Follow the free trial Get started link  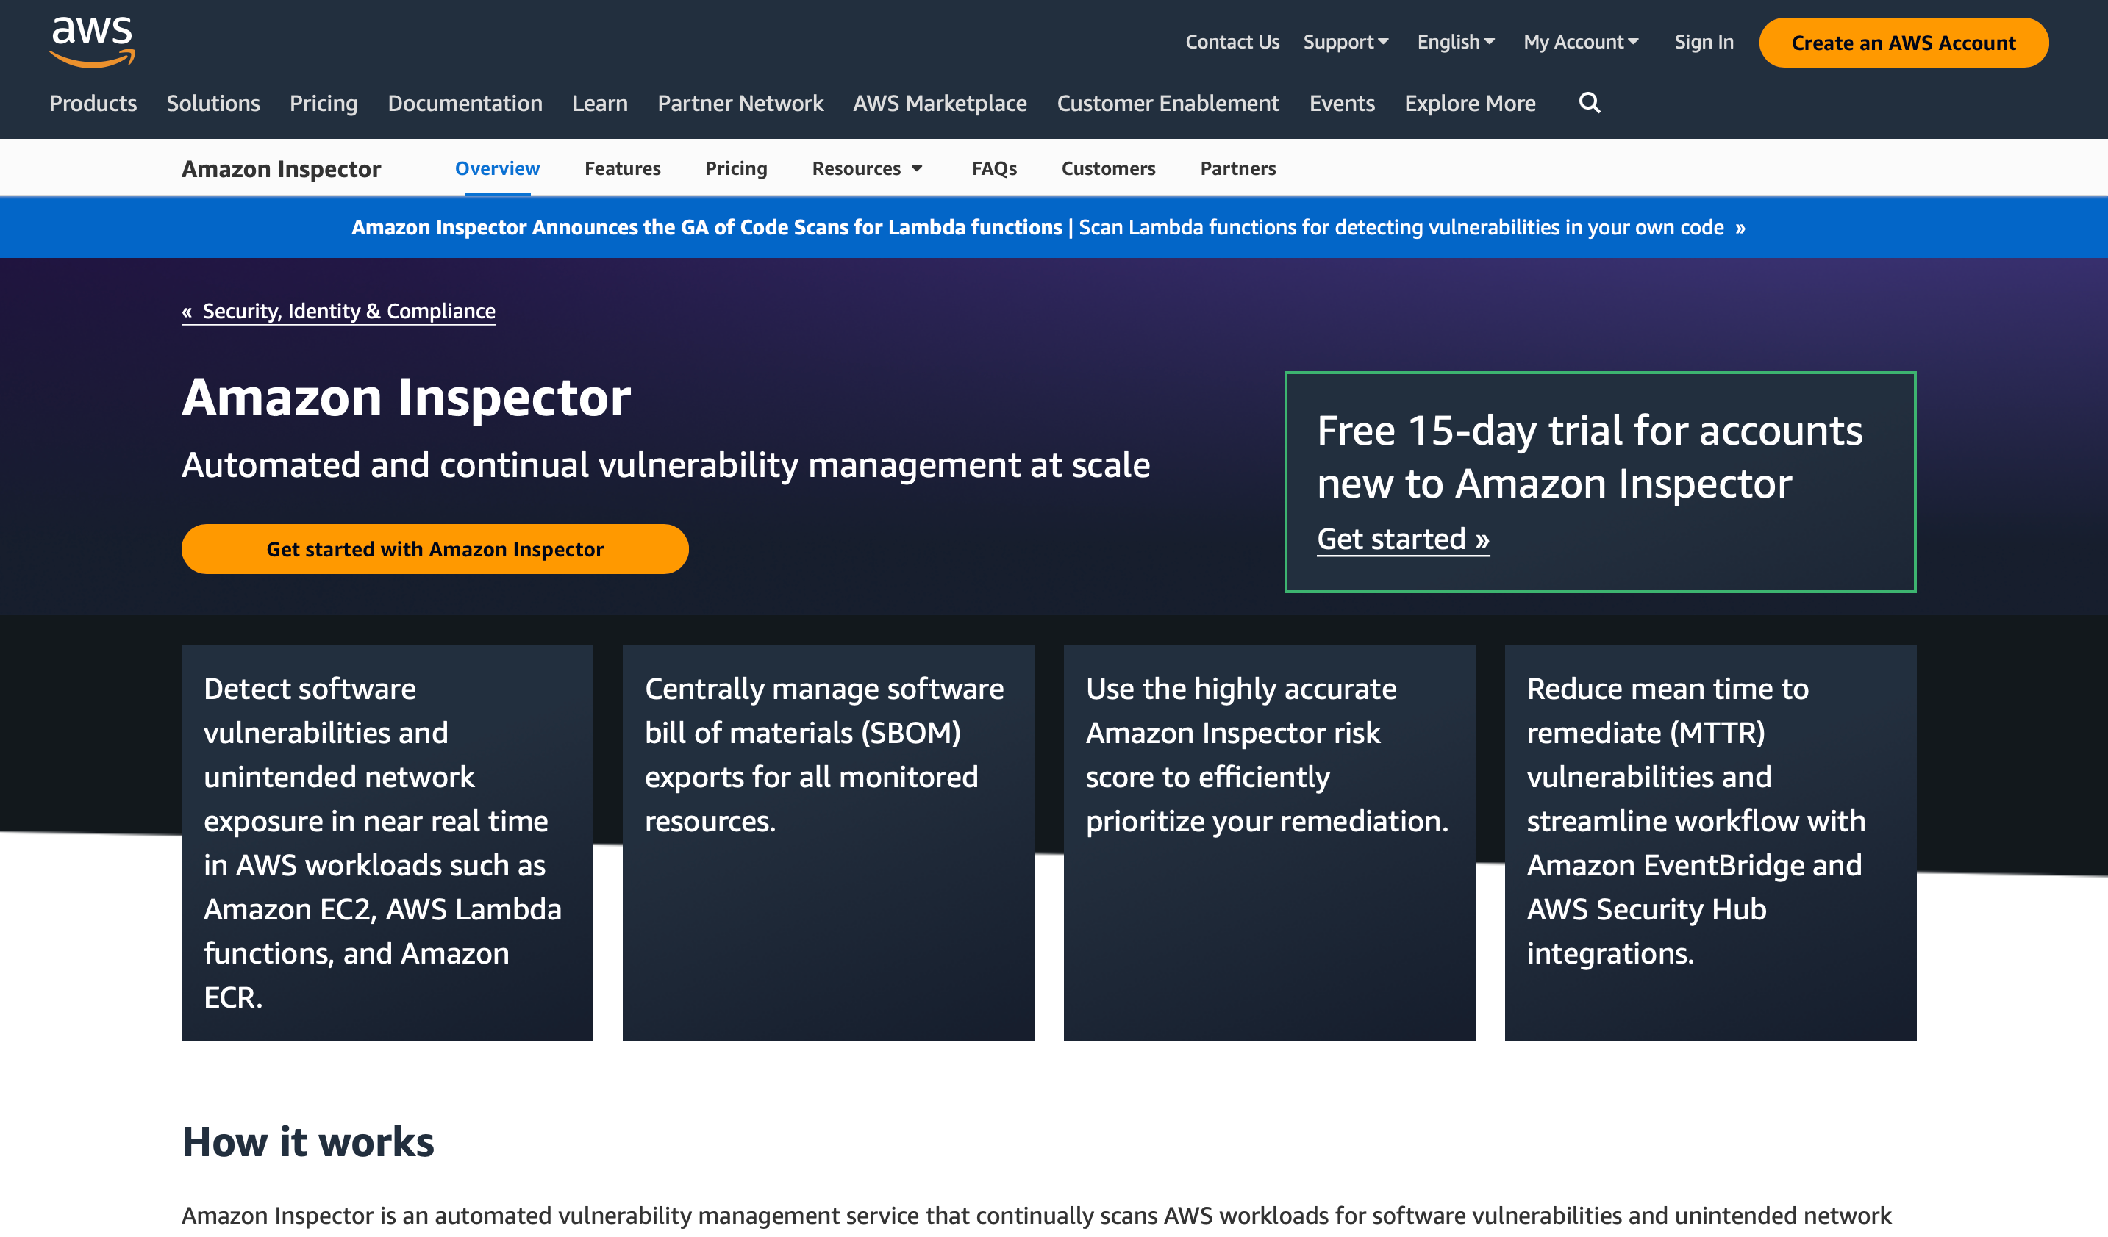(x=1403, y=539)
